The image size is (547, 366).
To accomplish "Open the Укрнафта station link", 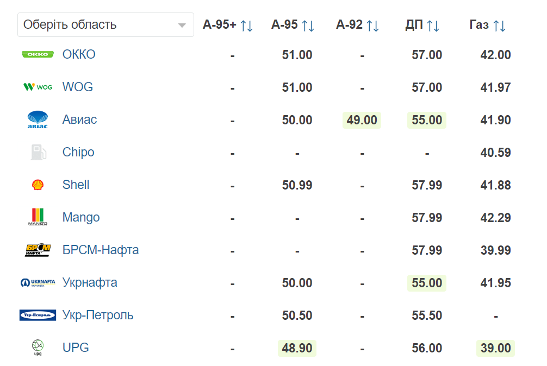I will (x=90, y=282).
